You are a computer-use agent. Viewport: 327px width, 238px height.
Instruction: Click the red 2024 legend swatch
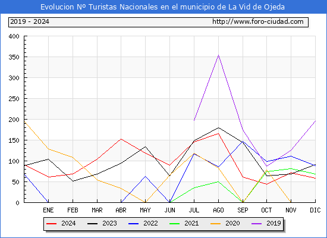(51, 224)
